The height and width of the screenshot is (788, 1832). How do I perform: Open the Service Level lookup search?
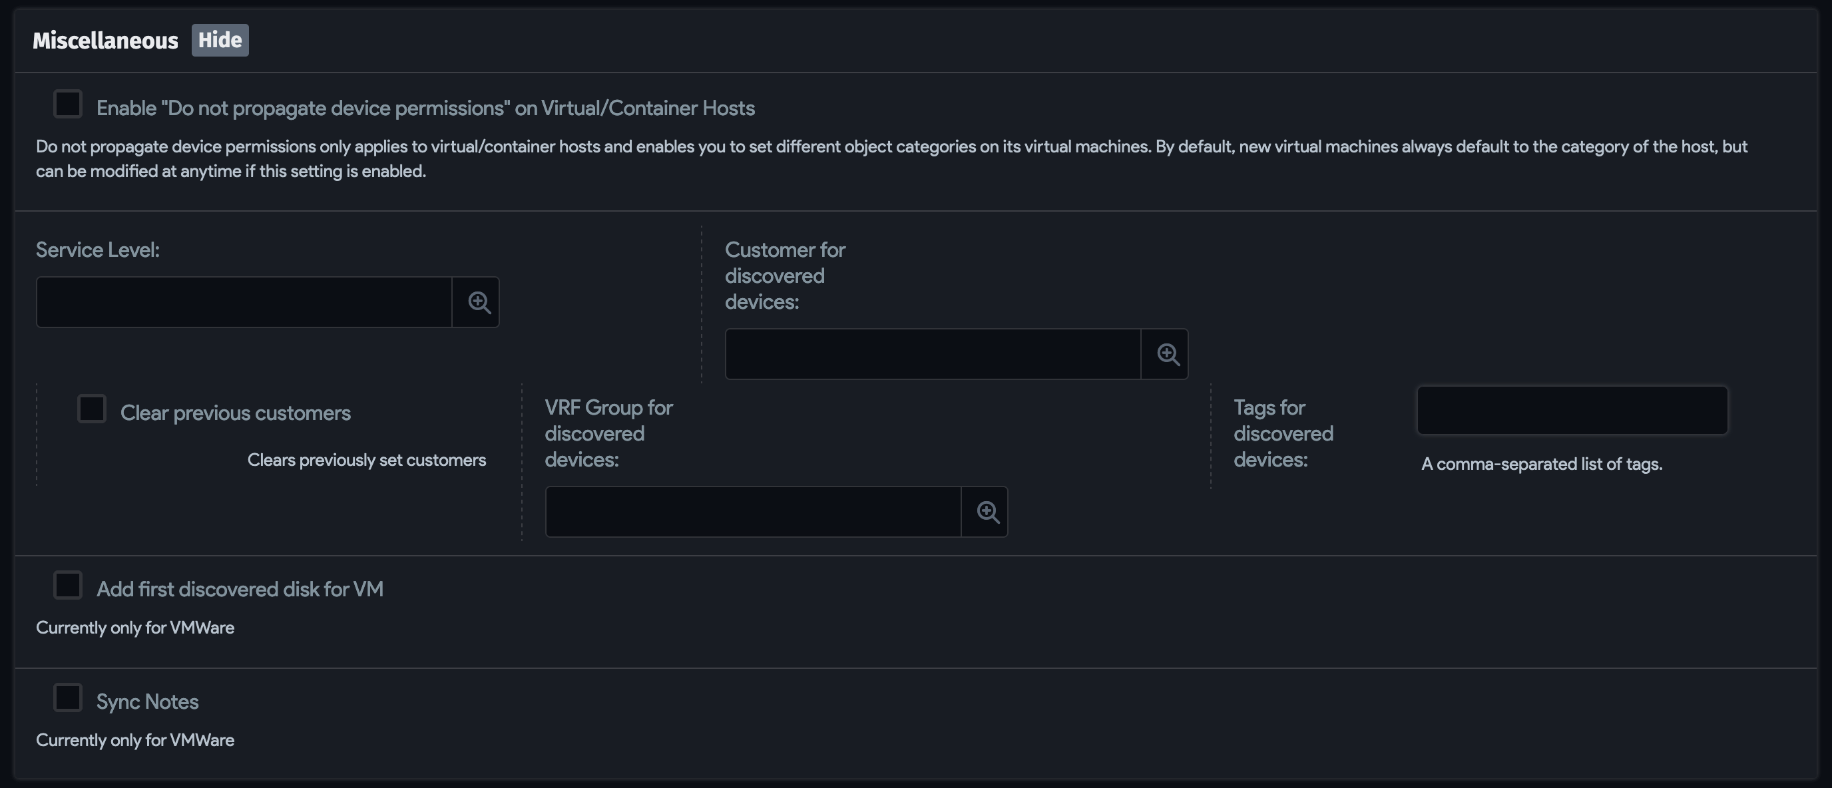point(477,302)
